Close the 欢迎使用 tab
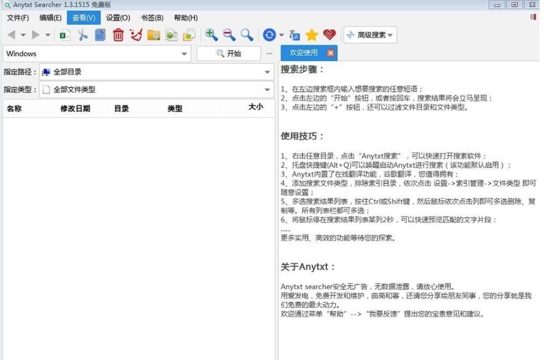Viewport: 544px width, 360px height. pos(330,53)
